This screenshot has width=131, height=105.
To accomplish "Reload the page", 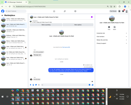I will coord(10,7).
